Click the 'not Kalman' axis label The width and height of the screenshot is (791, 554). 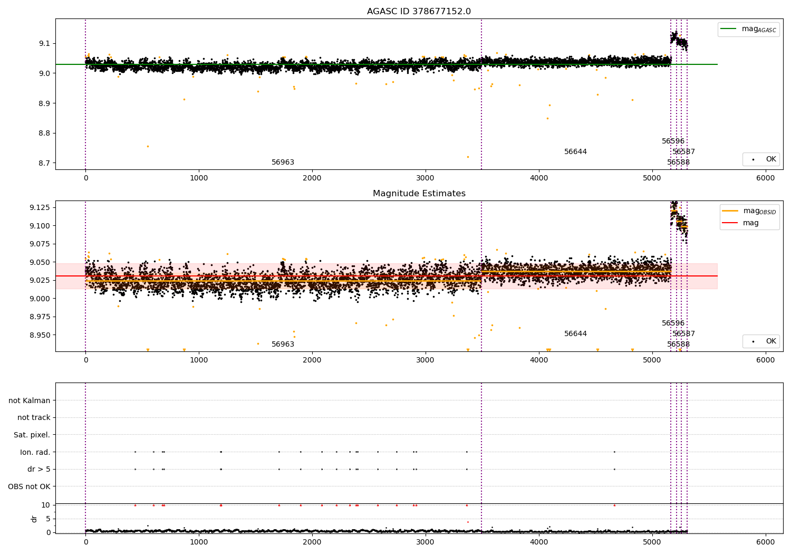(x=30, y=400)
